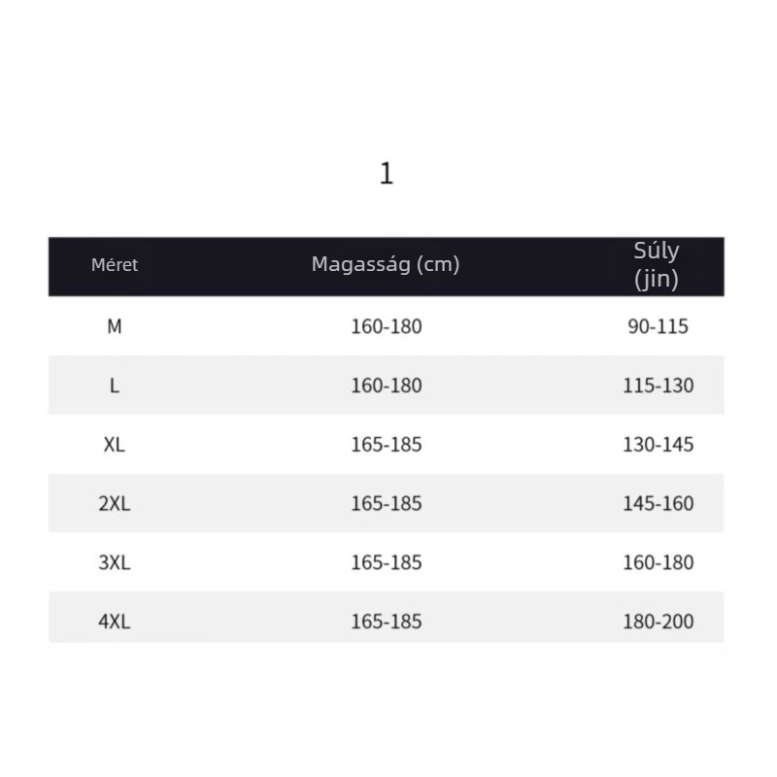
Task: Click the Magasság (cm) column header
Action: [386, 264]
